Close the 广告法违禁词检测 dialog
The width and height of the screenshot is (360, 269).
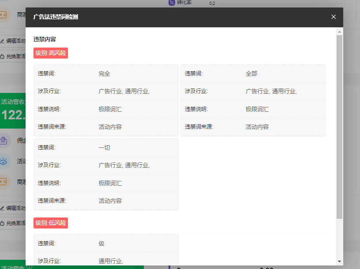[x=334, y=17]
